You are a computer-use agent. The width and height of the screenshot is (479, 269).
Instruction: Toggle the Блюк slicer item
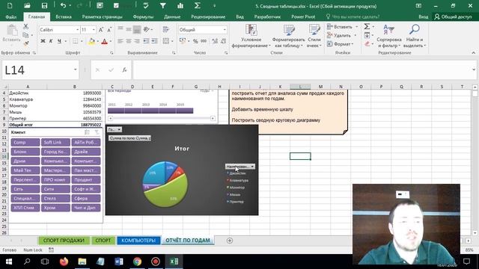coord(25,152)
